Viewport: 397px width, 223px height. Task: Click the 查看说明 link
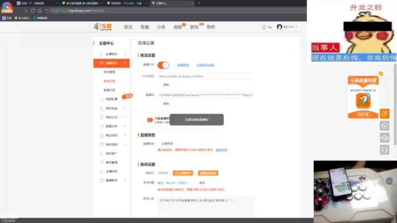point(221,150)
